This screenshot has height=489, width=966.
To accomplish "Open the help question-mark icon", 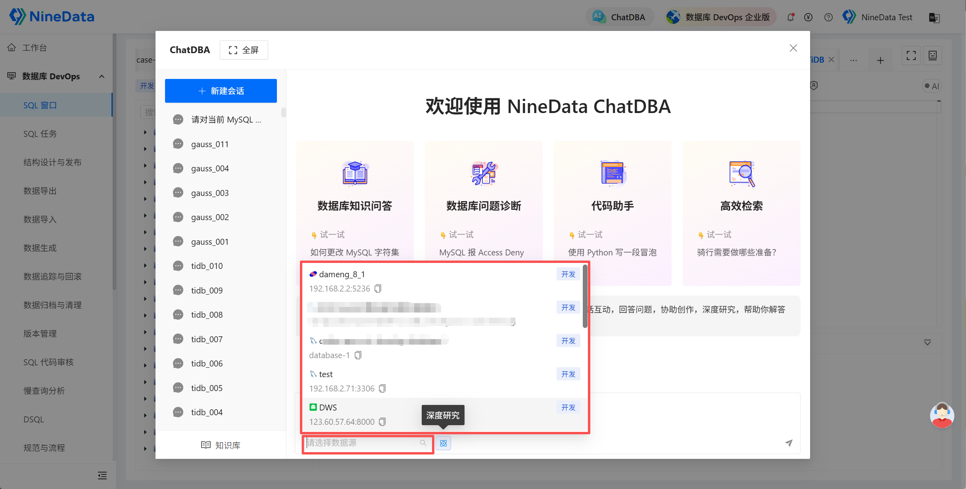I will point(828,17).
